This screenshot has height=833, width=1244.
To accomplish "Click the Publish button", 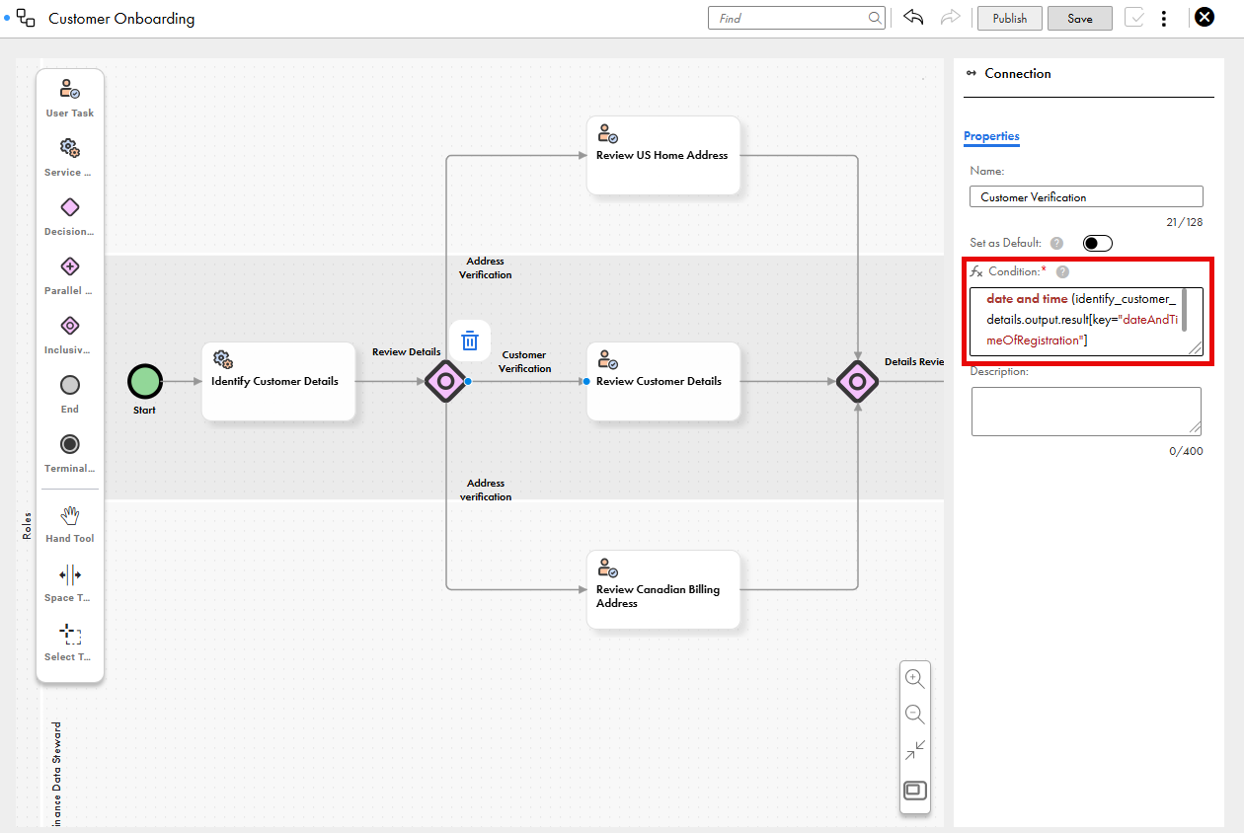I will [1010, 18].
